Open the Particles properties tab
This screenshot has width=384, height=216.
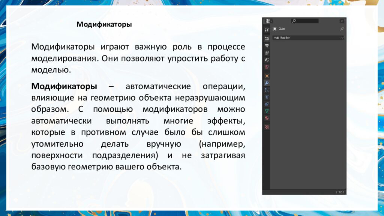[x=267, y=90]
